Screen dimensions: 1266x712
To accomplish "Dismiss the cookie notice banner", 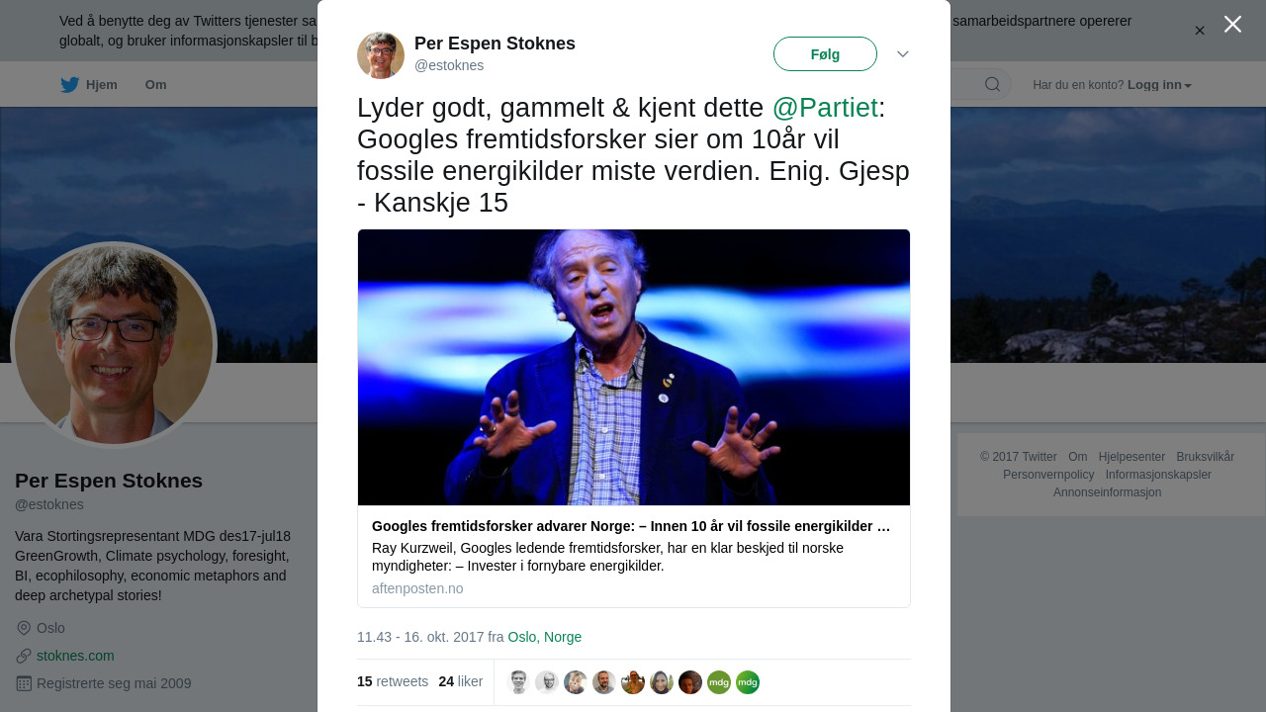I will (1200, 31).
